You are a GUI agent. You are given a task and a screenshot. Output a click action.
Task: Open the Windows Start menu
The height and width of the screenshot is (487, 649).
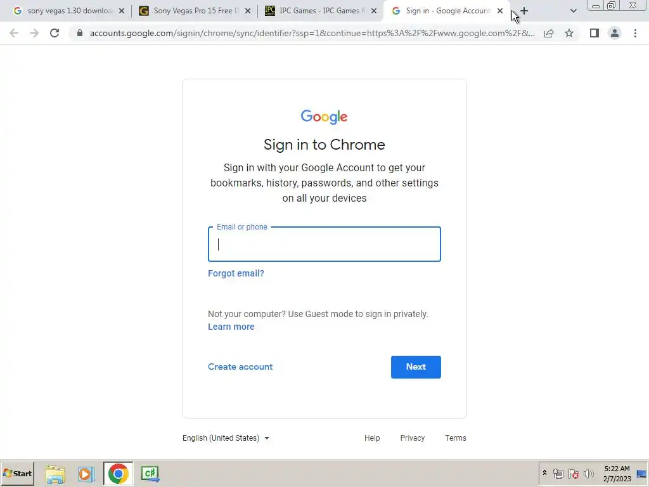(17, 473)
